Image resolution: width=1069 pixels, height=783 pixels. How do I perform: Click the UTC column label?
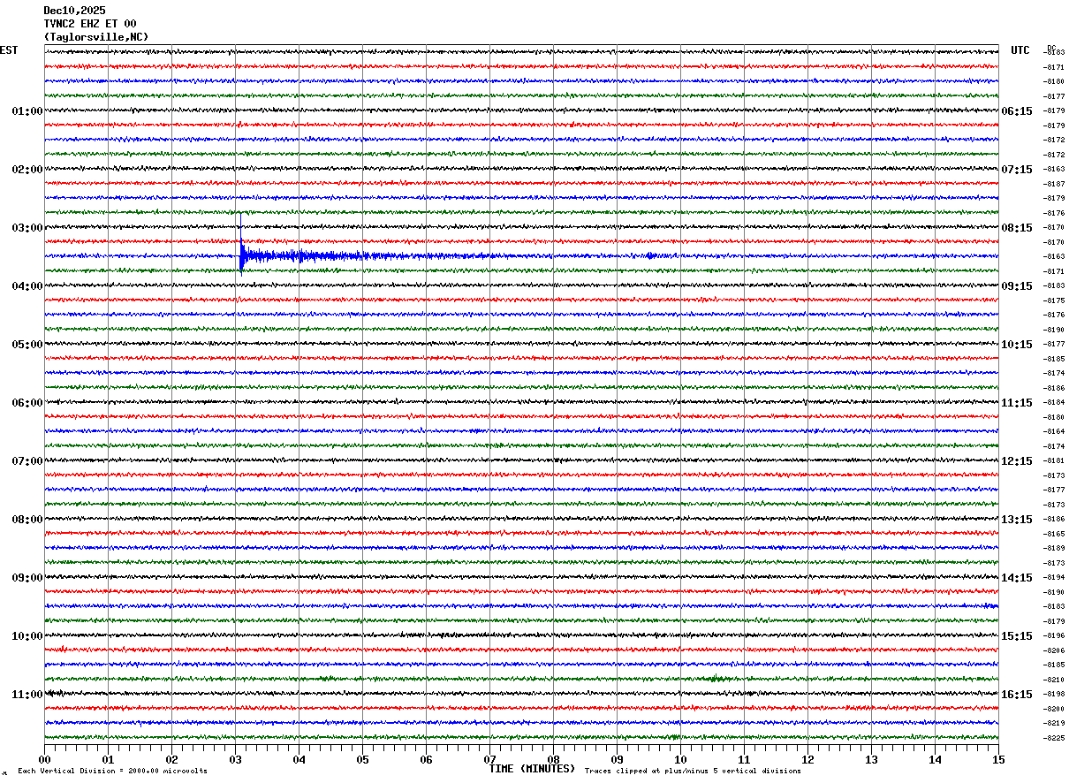[1020, 50]
